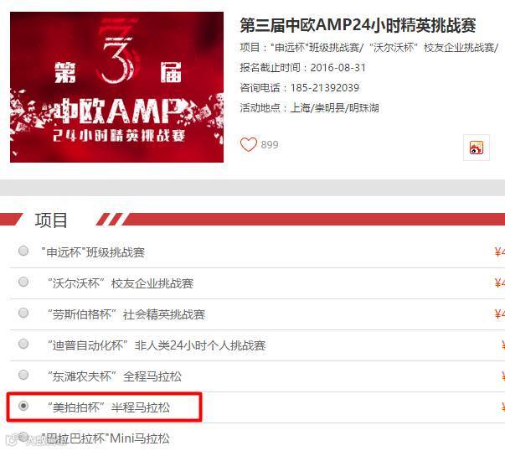Click the 第三届中欧AMP24小时精英挑战赛 title
Viewport: 505px width, 451px height.
coord(358,25)
